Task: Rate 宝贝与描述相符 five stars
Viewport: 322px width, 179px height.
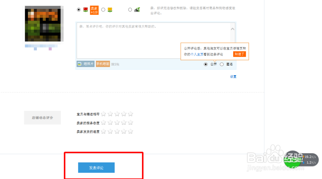Action: coord(130,114)
